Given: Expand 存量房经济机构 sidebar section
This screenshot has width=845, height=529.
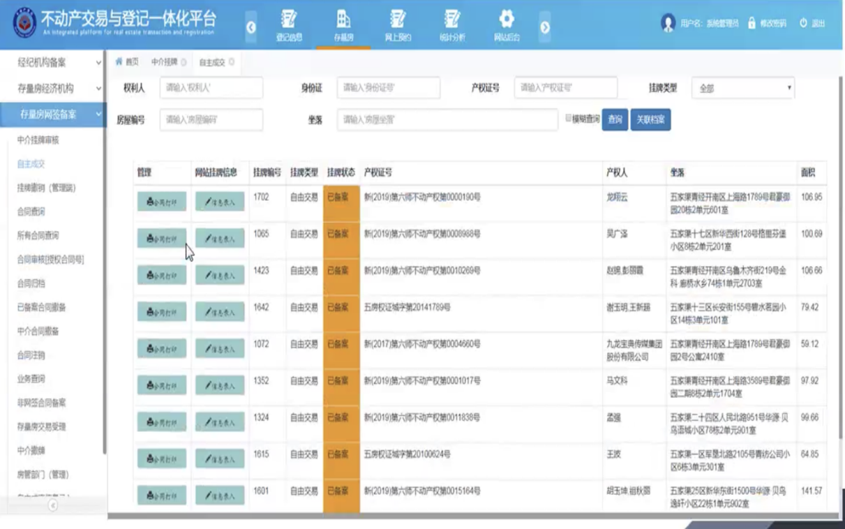Looking at the screenshot, I should pos(52,89).
